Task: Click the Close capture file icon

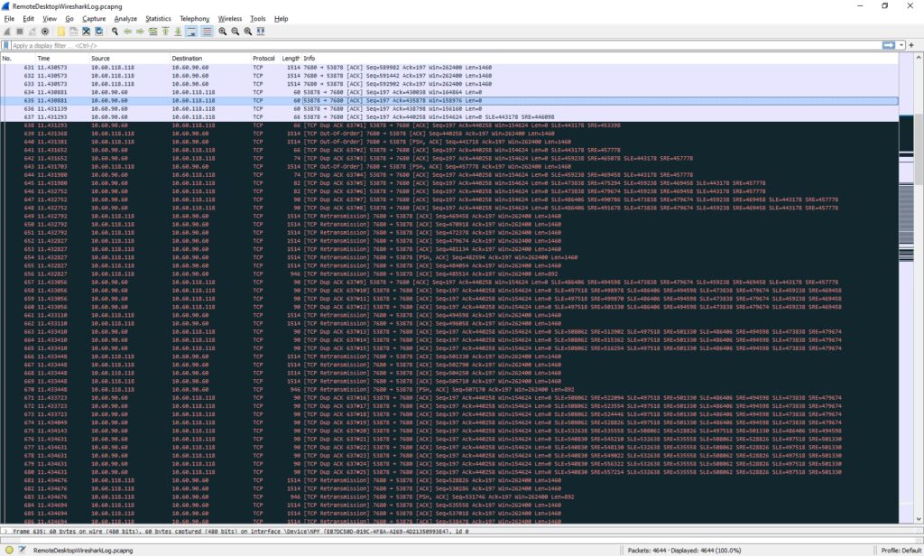Action: (x=87, y=32)
